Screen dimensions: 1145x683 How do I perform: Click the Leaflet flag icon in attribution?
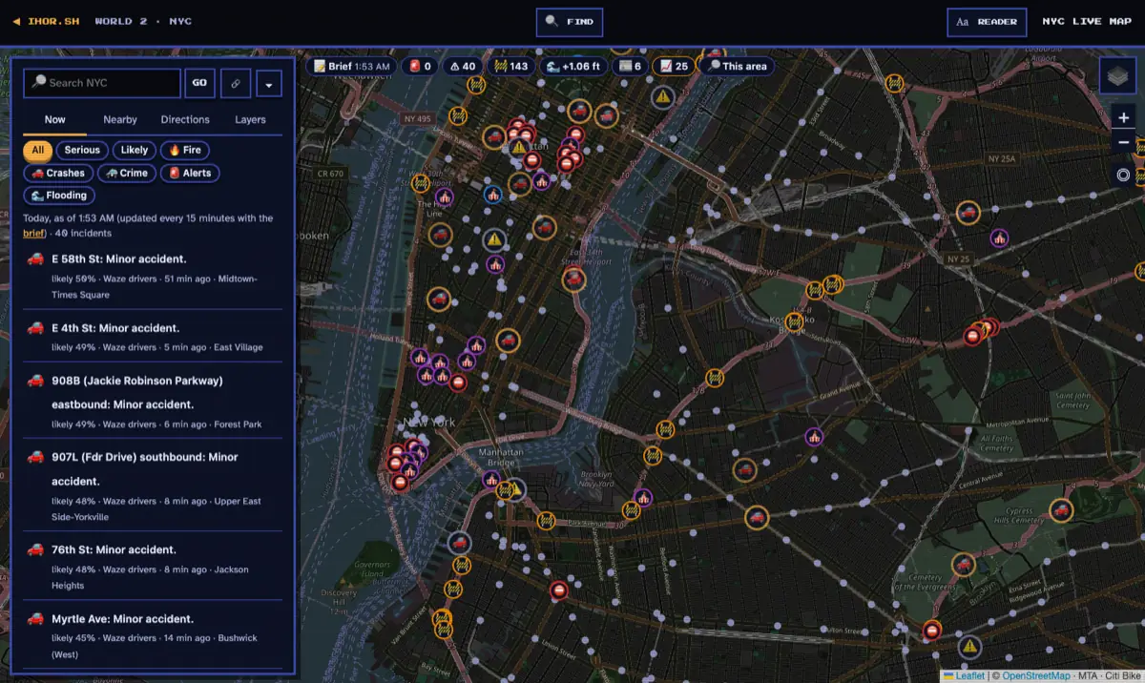tap(947, 675)
